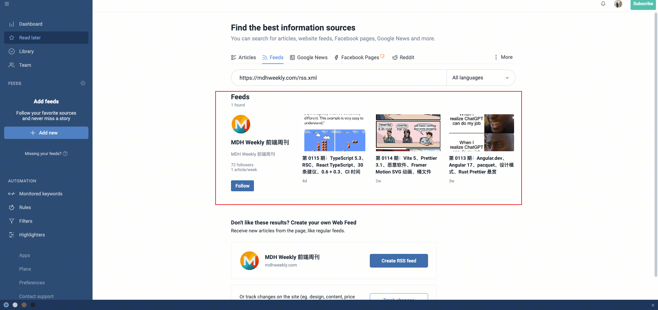Image resolution: width=658 pixels, height=310 pixels.
Task: Click the MDH Weekly feed logo
Action: pyautogui.click(x=241, y=124)
